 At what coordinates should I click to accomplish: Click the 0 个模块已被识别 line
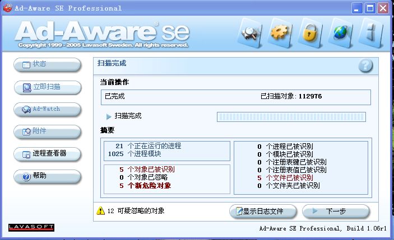(x=285, y=154)
